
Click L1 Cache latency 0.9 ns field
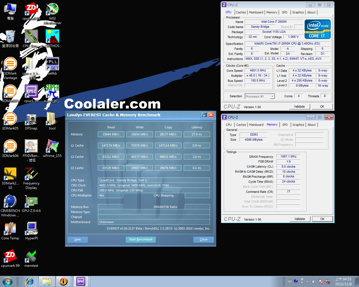point(197,145)
